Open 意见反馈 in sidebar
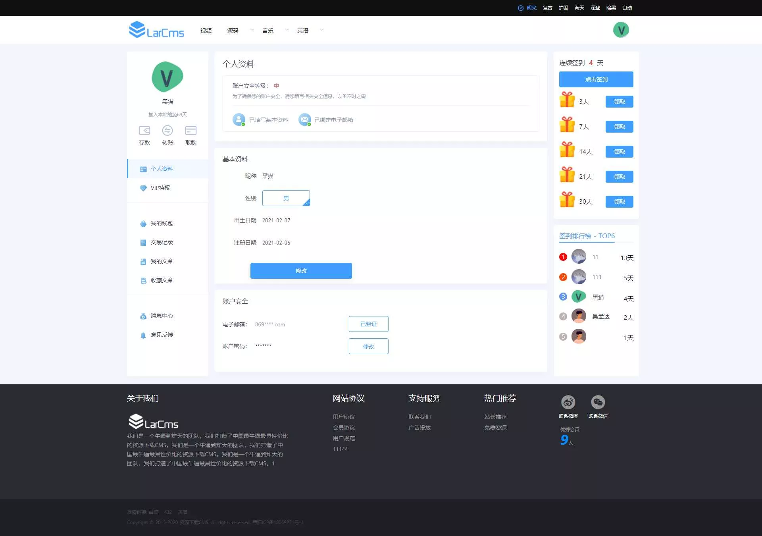762x536 pixels. pos(167,335)
